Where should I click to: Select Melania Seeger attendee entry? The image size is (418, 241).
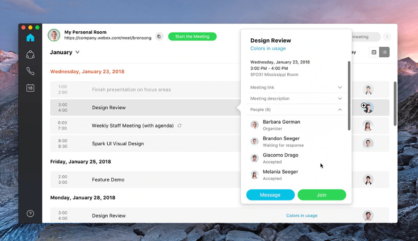click(x=296, y=175)
